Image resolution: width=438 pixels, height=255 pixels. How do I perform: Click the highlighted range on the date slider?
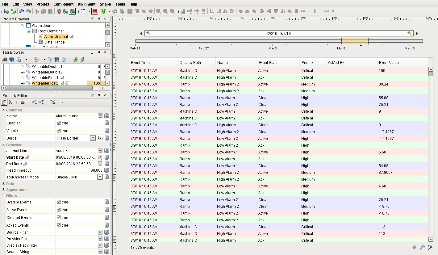[355, 41]
